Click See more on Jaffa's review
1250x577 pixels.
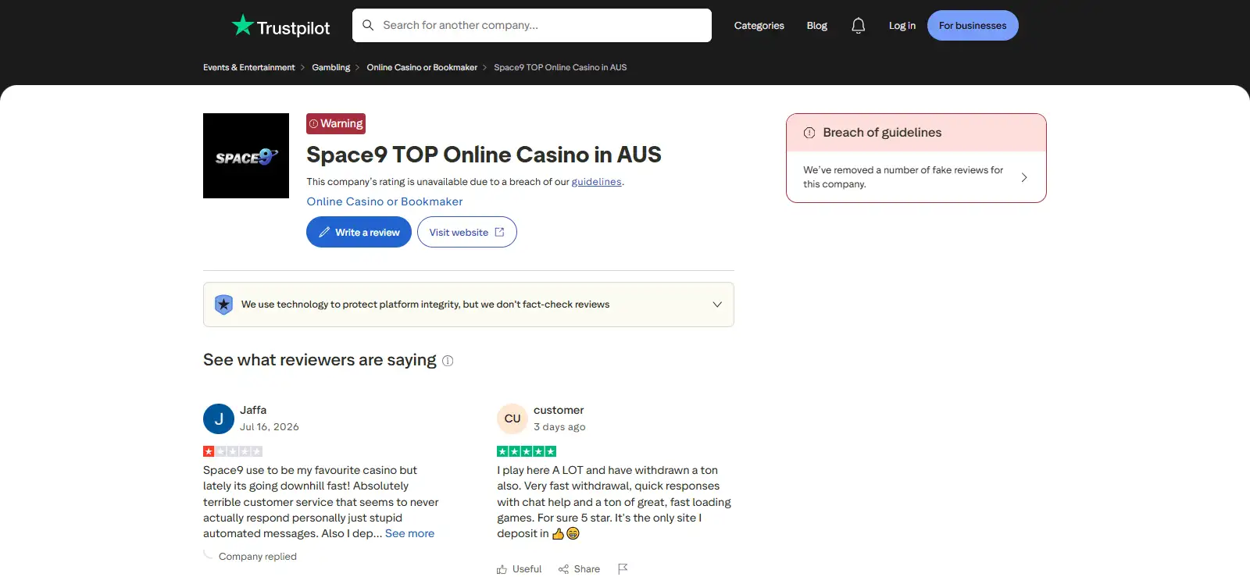[409, 533]
